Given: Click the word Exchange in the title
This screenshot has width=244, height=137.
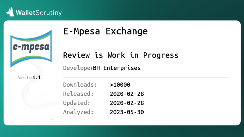Looking at the screenshot, I should pos(127,31).
